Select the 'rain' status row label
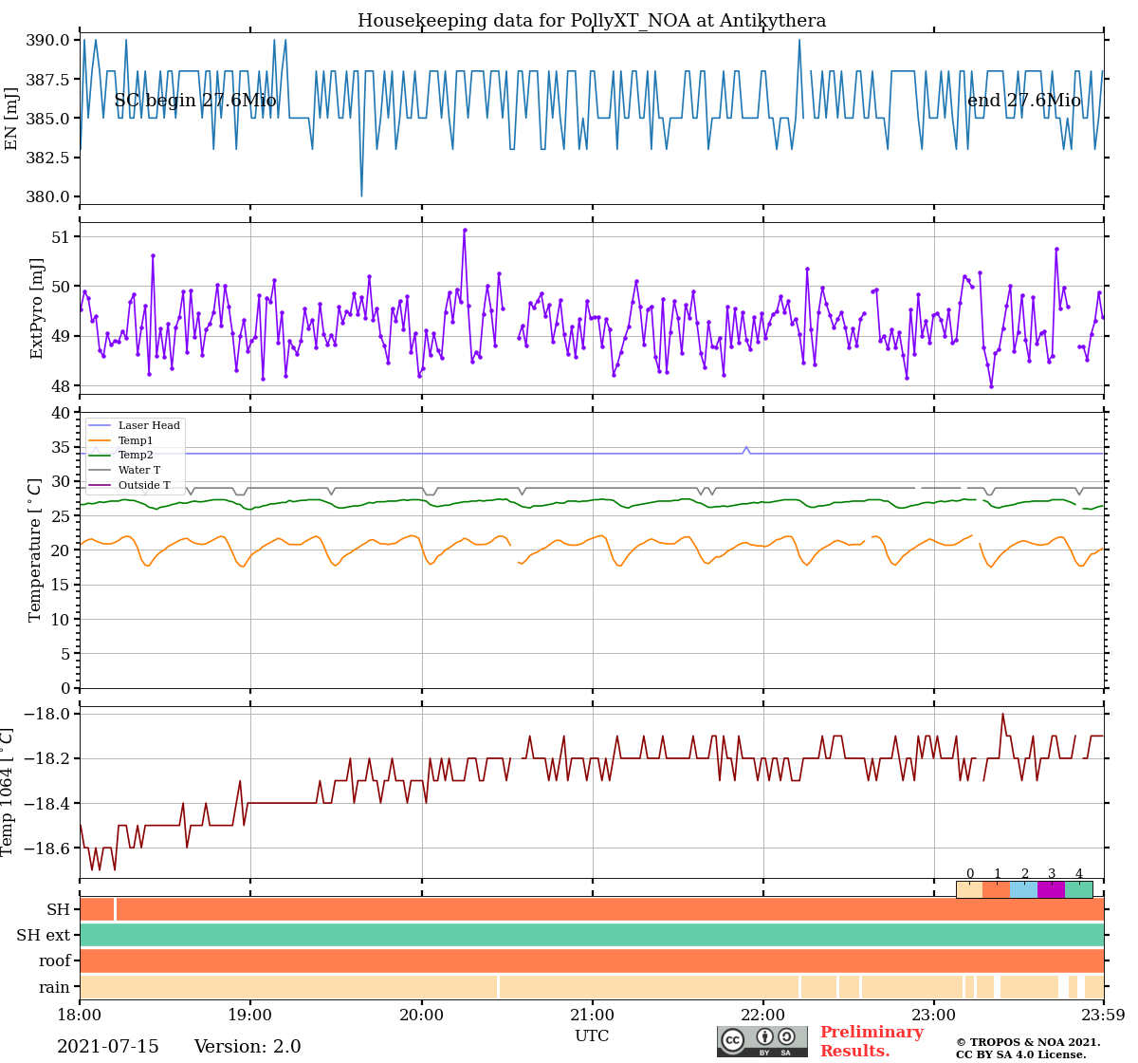This screenshot has height=1063, width=1138. coord(55,987)
